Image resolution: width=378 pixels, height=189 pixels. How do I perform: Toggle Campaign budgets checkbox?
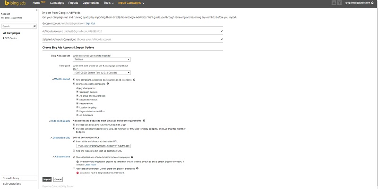(77, 92)
